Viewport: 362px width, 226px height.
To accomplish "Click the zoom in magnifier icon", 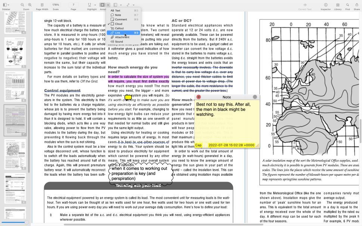I will click(x=29, y=4).
